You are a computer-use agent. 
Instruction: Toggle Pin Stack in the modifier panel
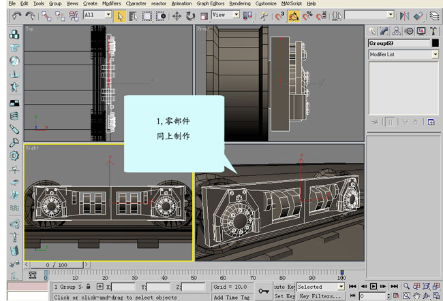click(x=375, y=122)
